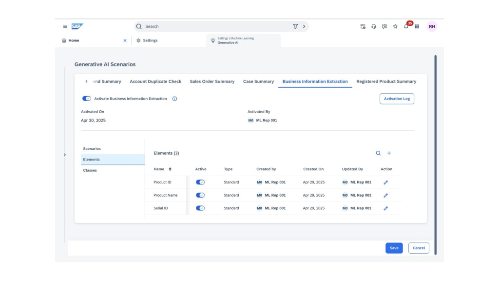The height and width of the screenshot is (281, 499).
Task: Click the Save button
Action: point(394,248)
